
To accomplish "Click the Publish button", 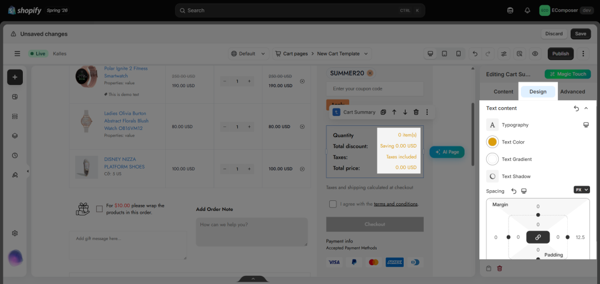I will coord(561,54).
